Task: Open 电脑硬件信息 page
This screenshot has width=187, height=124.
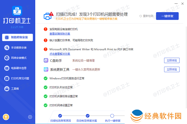Action: (17, 68)
